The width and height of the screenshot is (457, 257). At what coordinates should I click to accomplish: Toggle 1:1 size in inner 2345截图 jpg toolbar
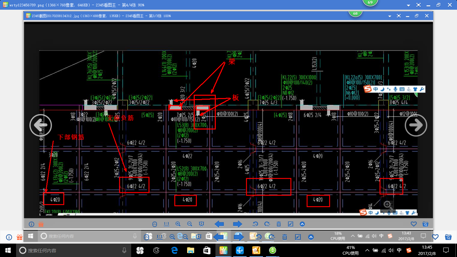pyautogui.click(x=166, y=224)
